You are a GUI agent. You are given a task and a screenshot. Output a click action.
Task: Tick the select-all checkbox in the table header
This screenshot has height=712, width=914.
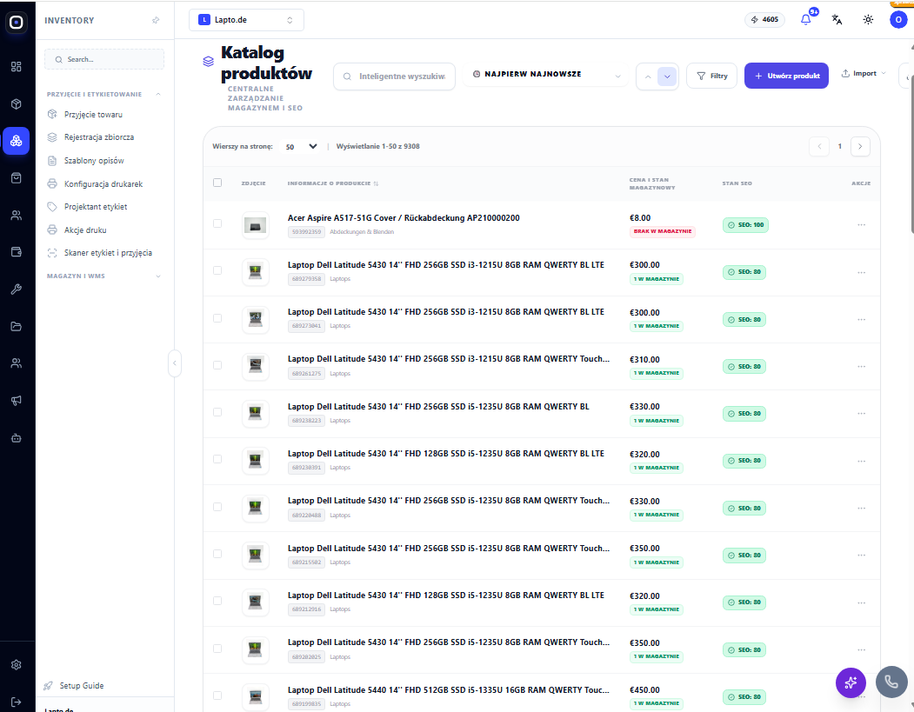[x=217, y=183]
